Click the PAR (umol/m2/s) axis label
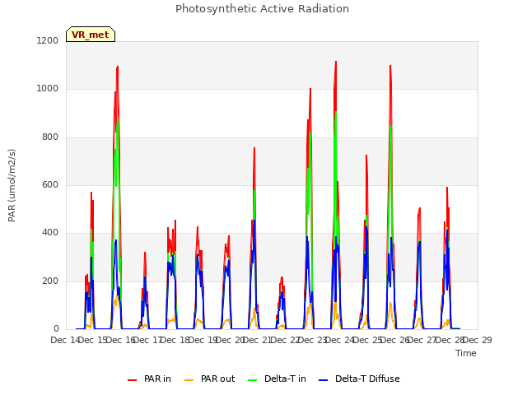This screenshot has height=395, width=527. (12, 185)
